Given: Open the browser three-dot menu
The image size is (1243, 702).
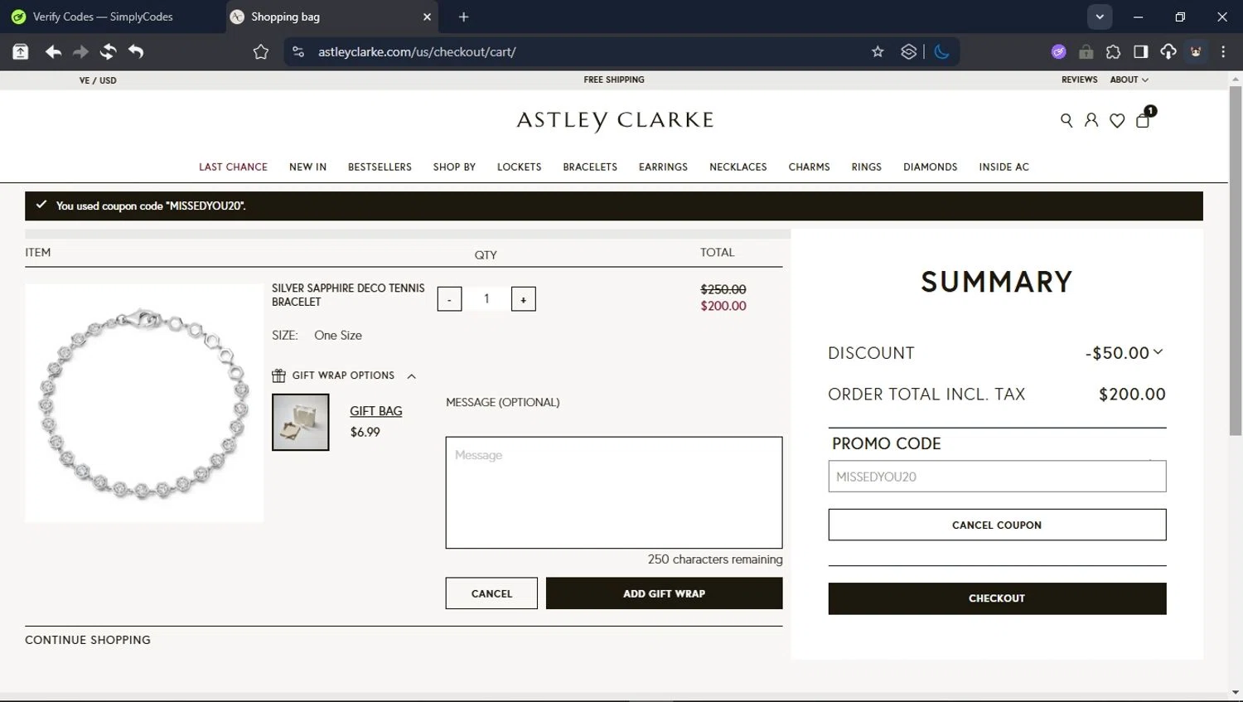Looking at the screenshot, I should point(1223,51).
